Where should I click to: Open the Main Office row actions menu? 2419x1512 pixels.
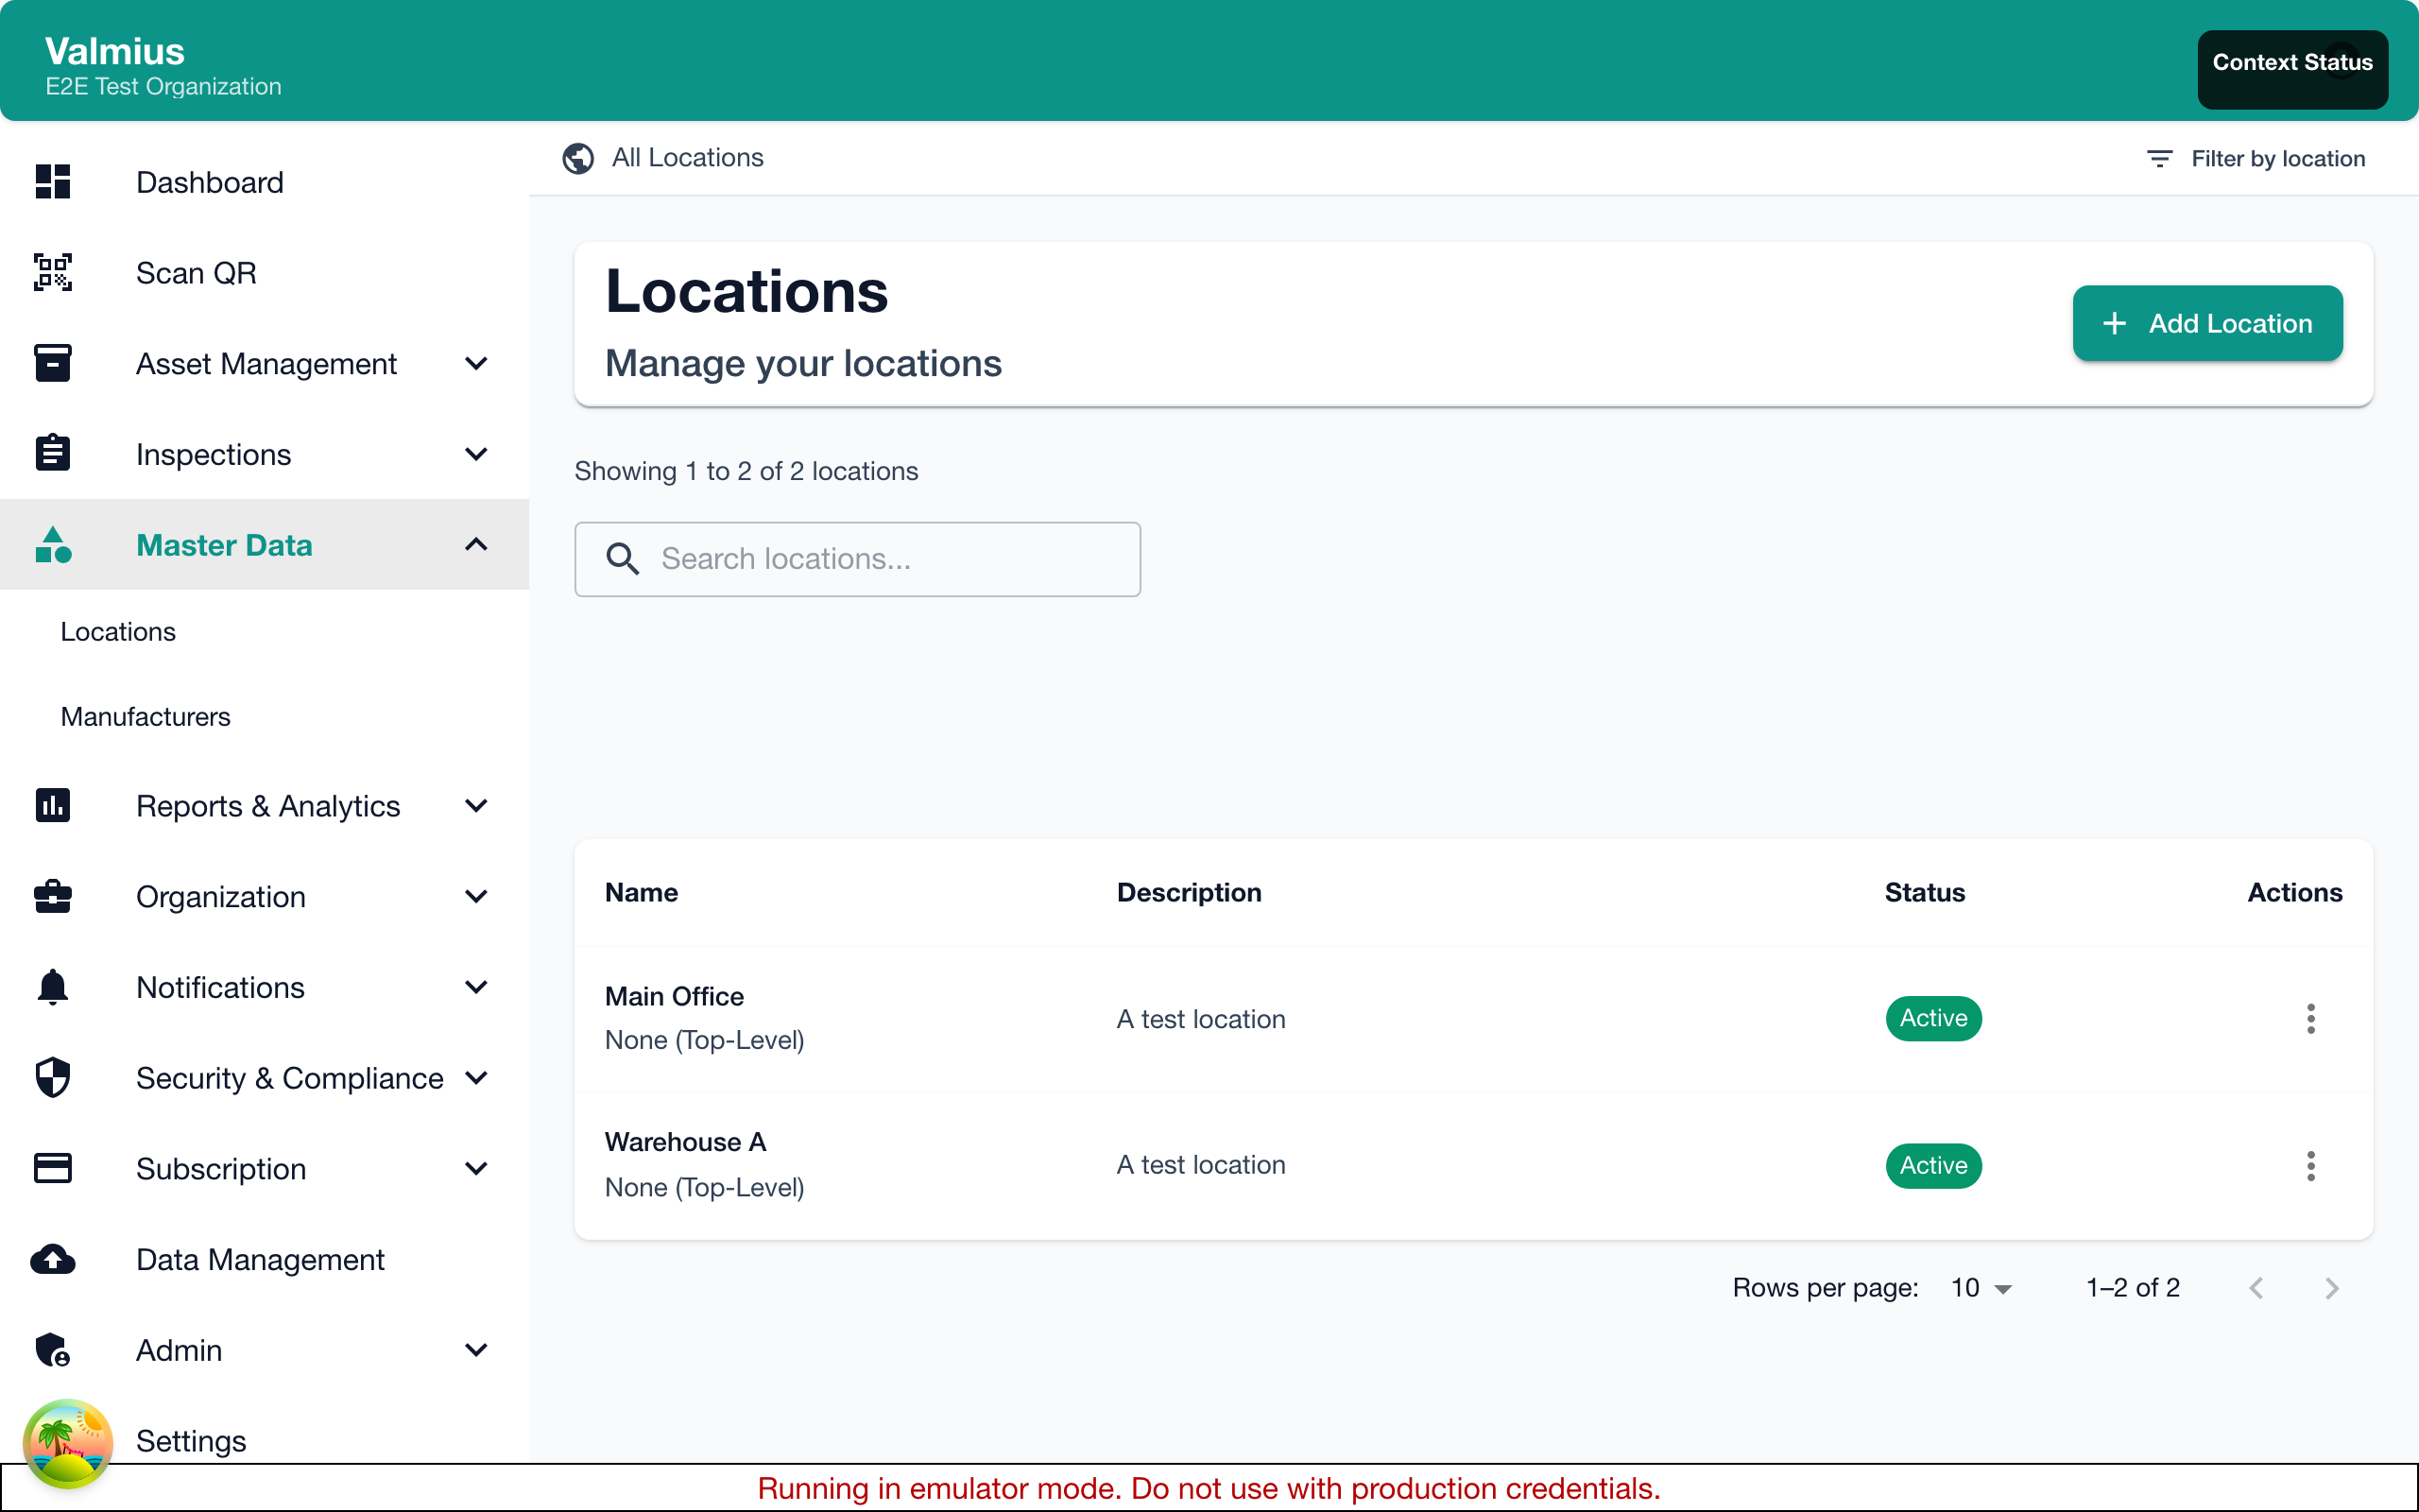click(x=2310, y=1018)
